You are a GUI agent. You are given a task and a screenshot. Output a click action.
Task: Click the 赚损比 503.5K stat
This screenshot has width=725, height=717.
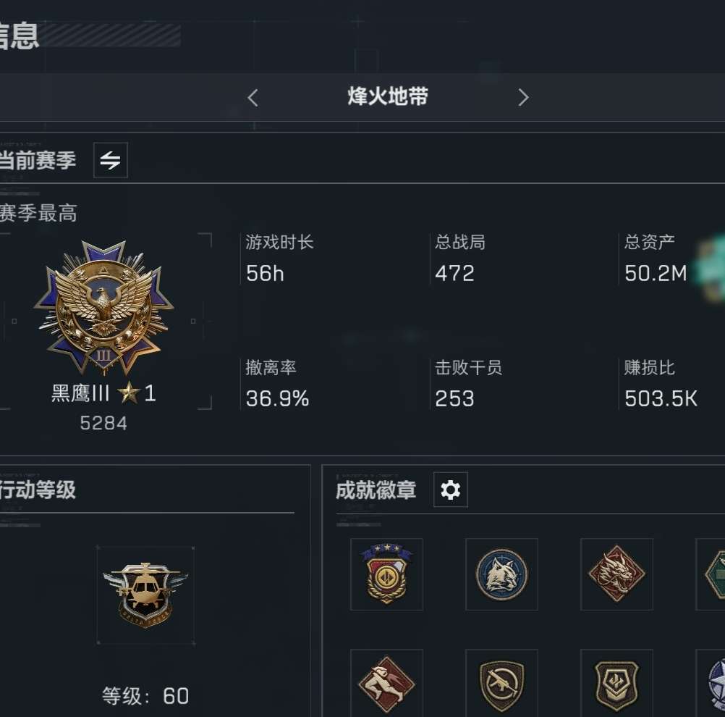[661, 384]
